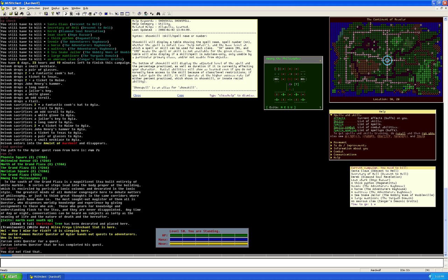Viewport: 448px width, 280px height.
Task: Click the green HP bar
Action: tap(209, 236)
